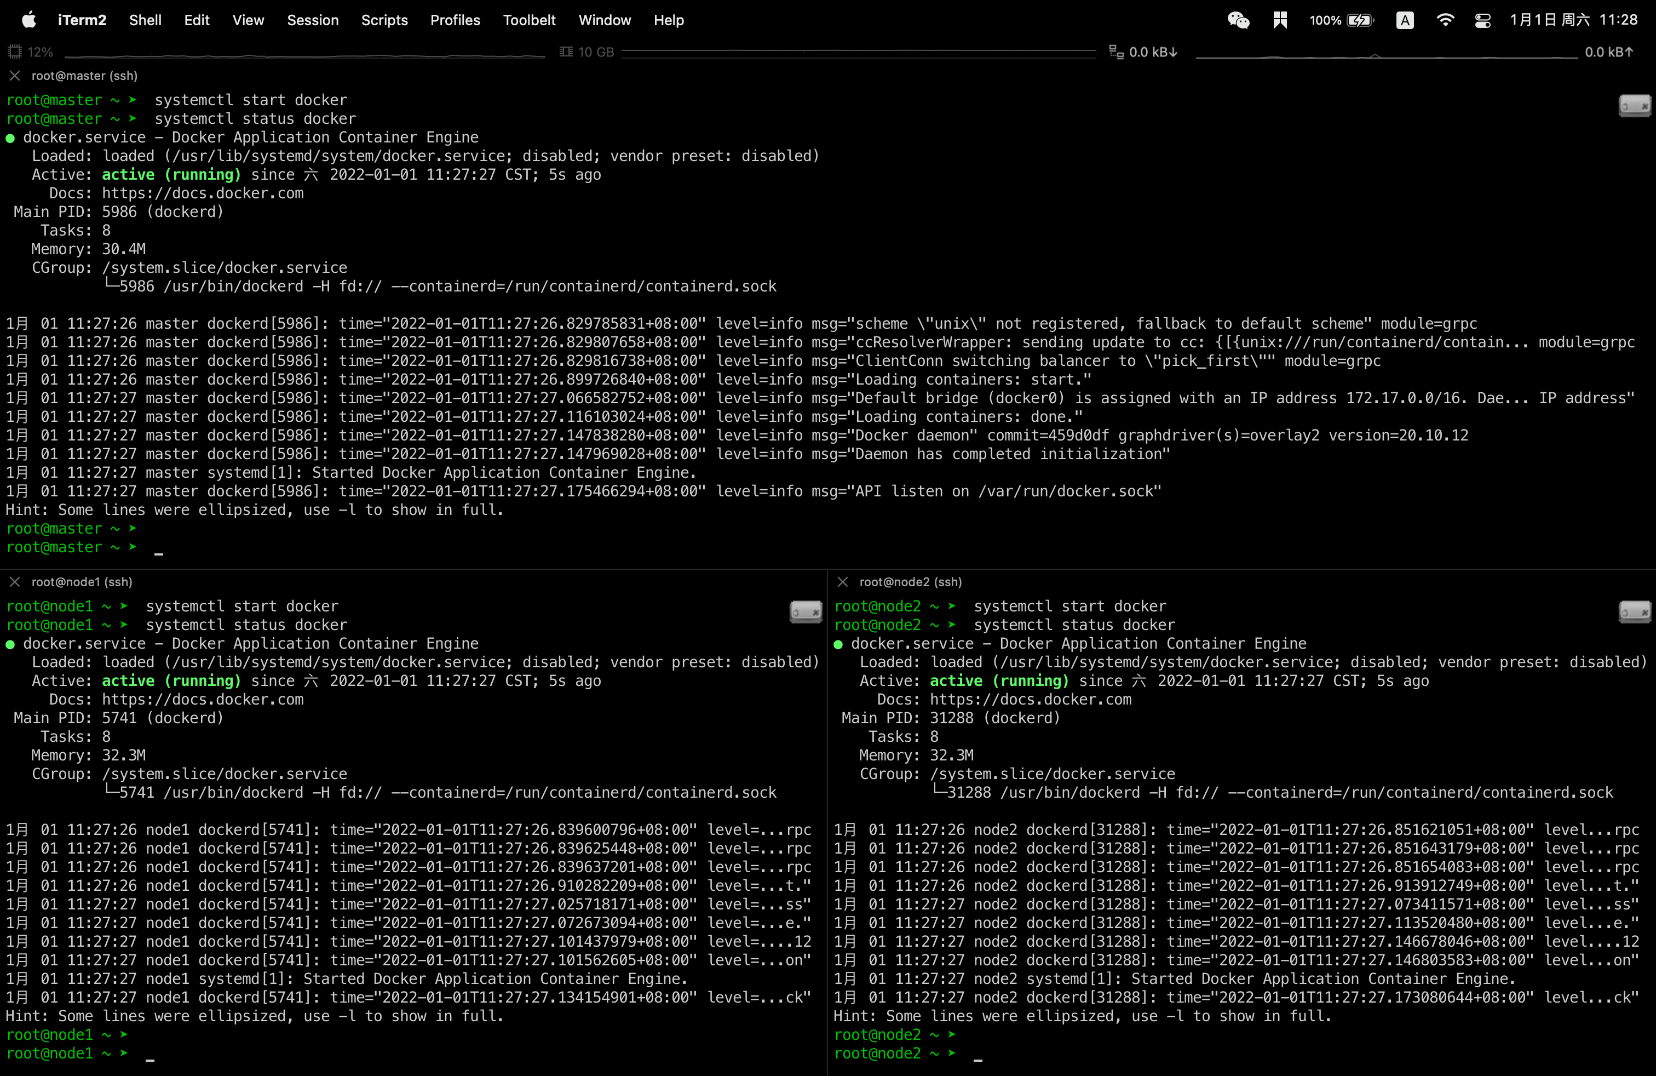Image resolution: width=1656 pixels, height=1076 pixels.
Task: Click the broadcast input indicator in node1 pane
Action: [x=806, y=612]
